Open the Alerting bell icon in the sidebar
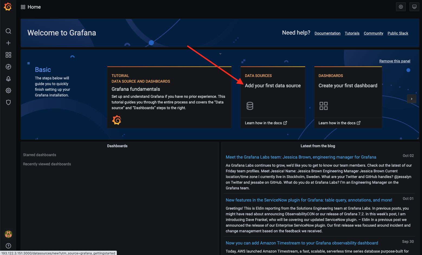This screenshot has height=255, width=422. pyautogui.click(x=8, y=79)
